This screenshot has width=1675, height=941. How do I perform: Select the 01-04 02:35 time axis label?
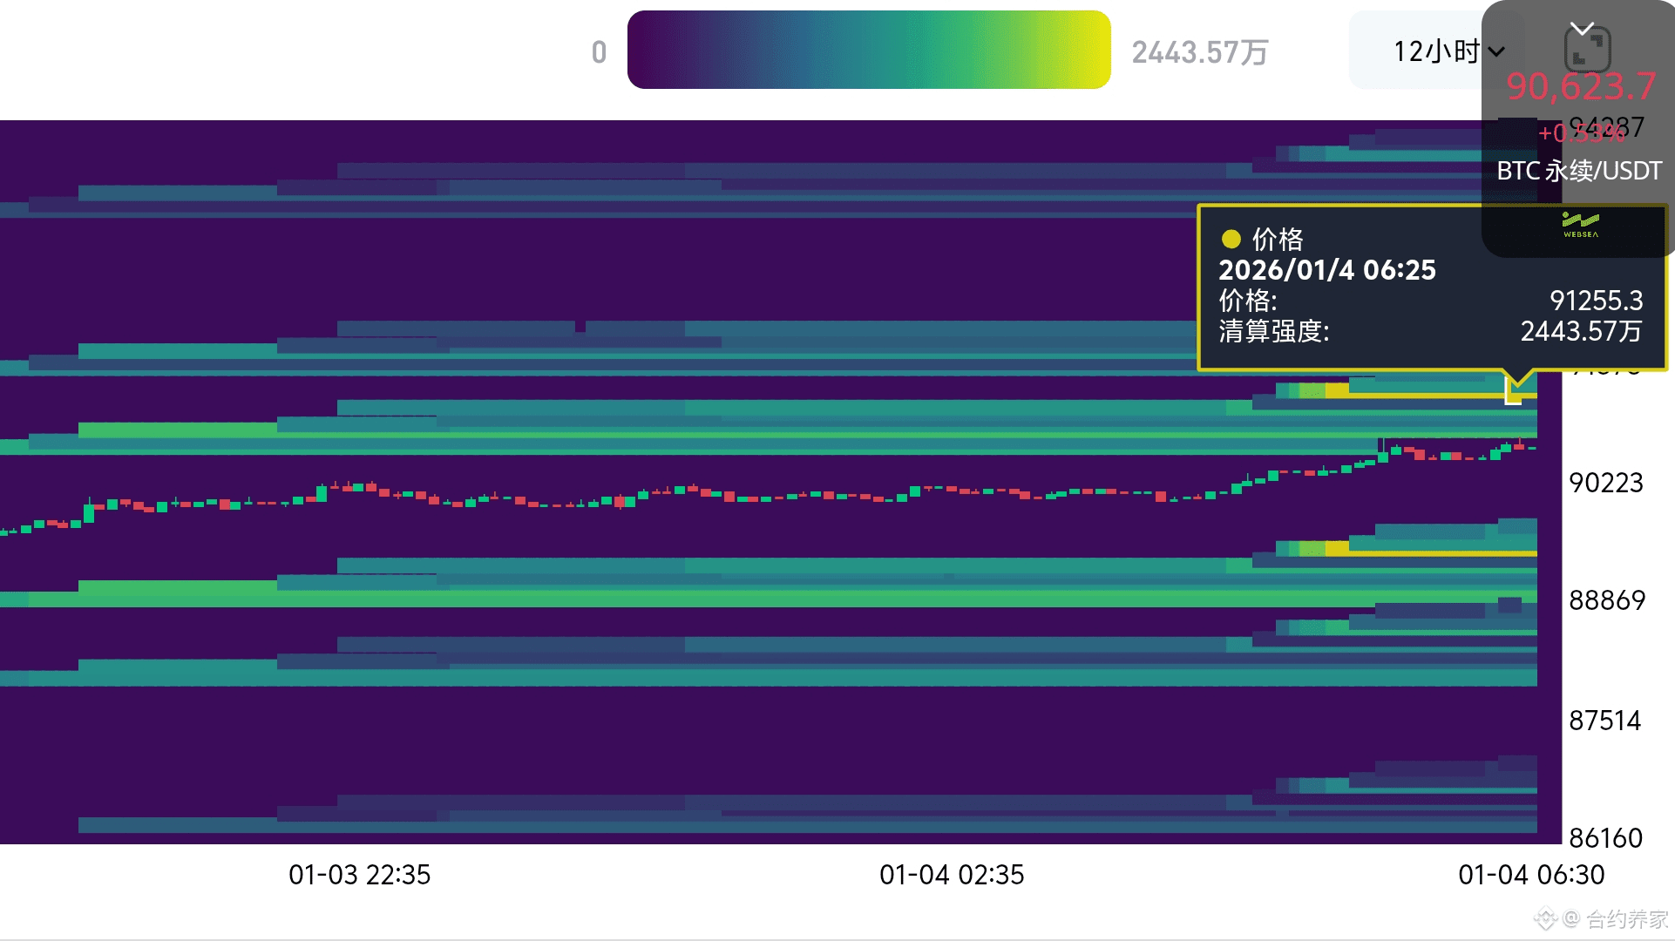click(952, 875)
